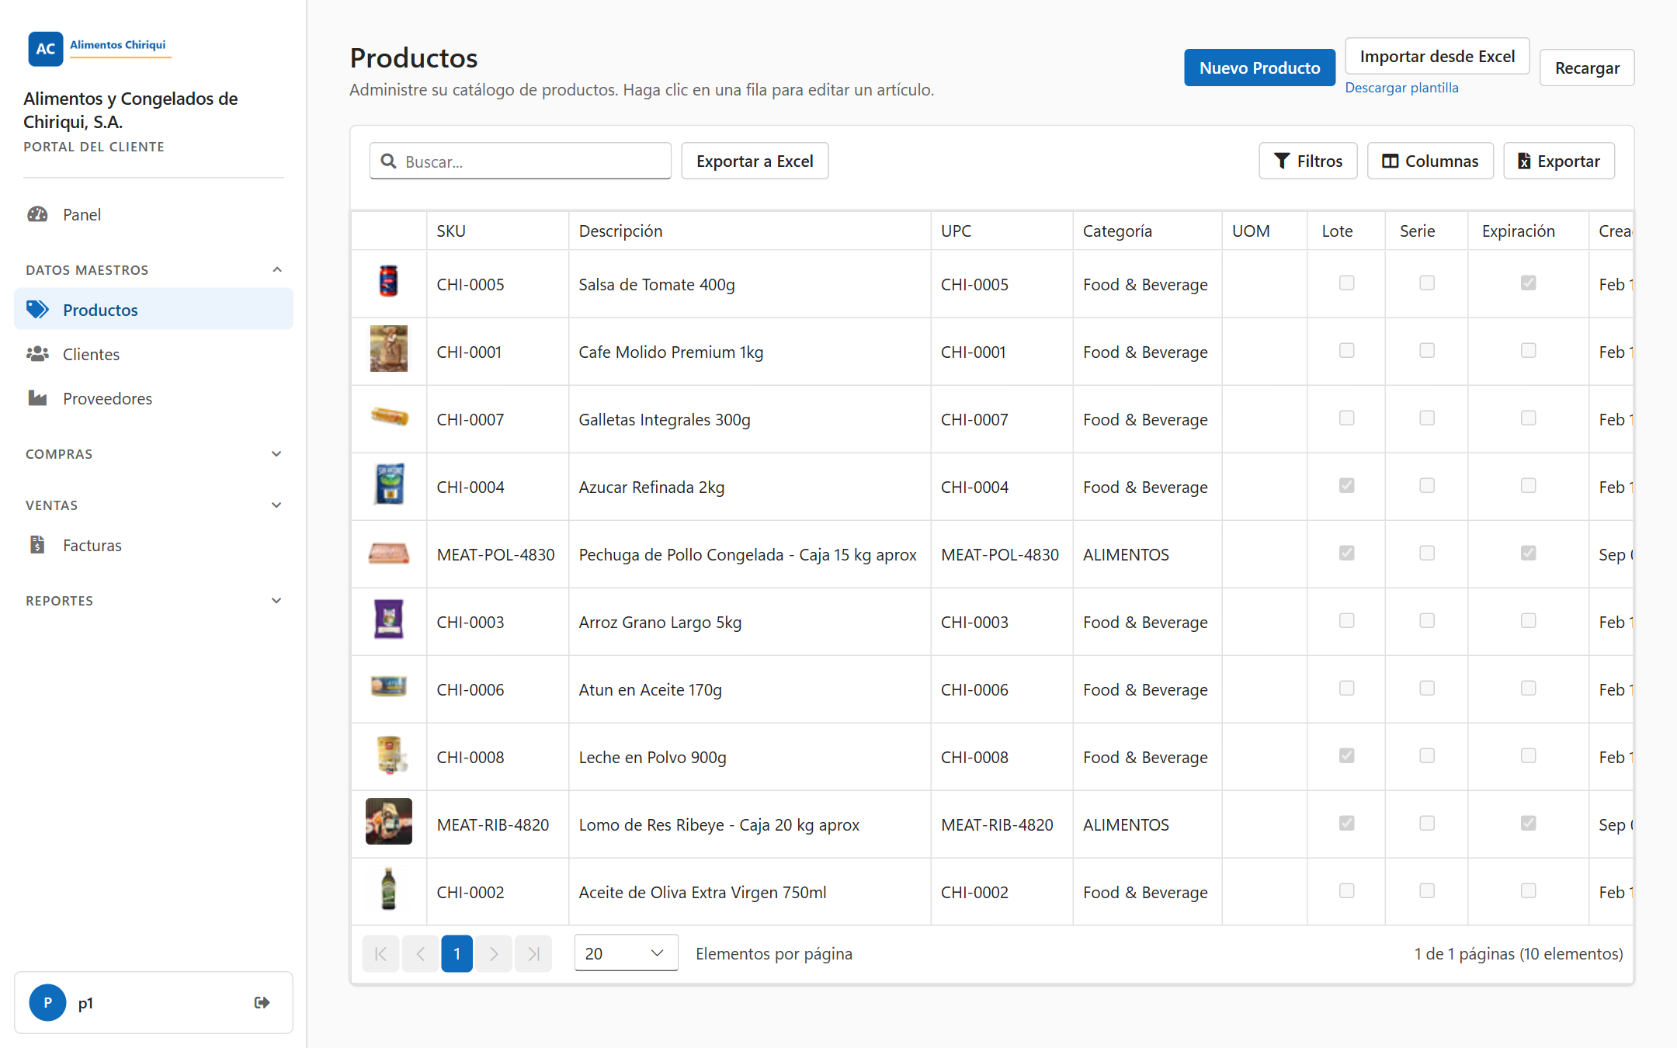Click the Nuevo Producto button
This screenshot has height=1048, width=1677.
1259,68
